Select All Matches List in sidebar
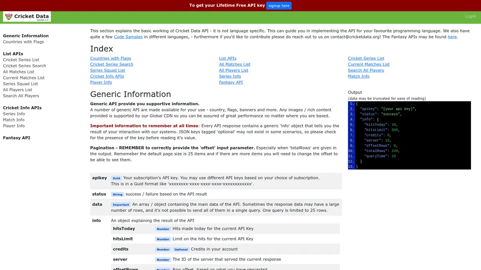The height and width of the screenshot is (270, 481). [18, 72]
